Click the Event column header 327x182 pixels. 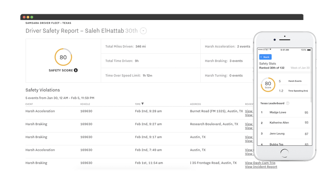[29, 104]
